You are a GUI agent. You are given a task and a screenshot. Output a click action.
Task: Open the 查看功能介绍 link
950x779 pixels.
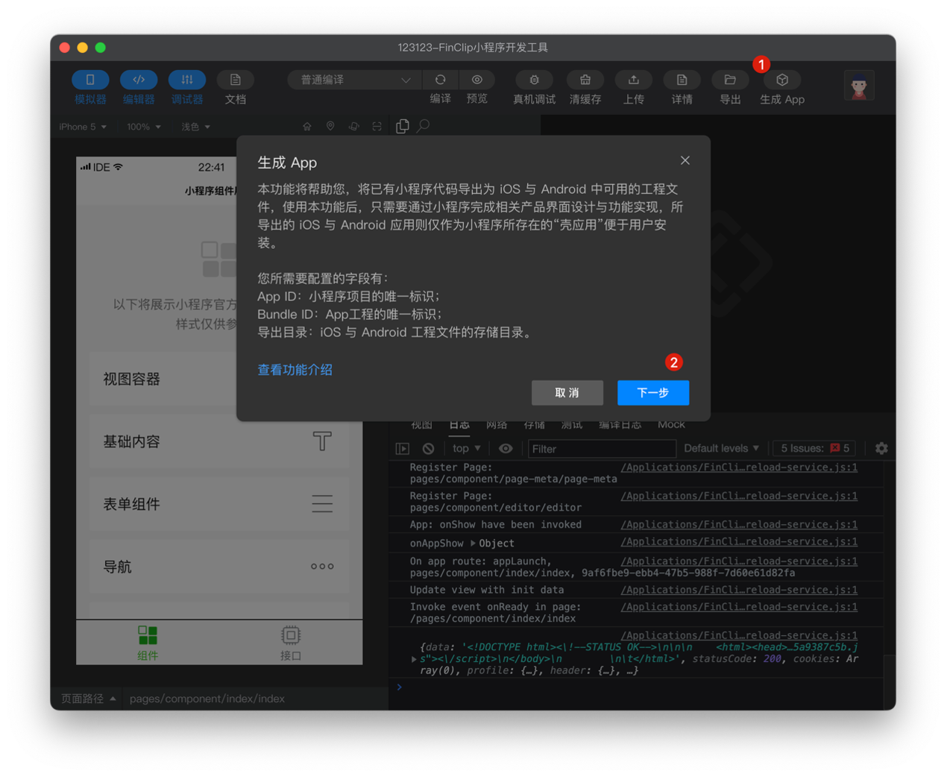(295, 370)
